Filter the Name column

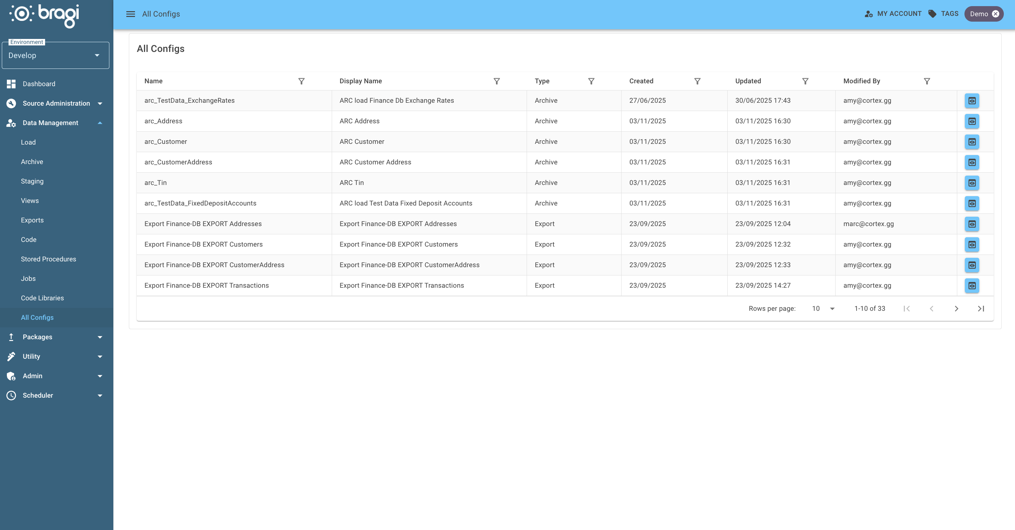coord(301,81)
